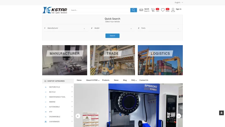The height and width of the screenshot is (127, 225).
Task: Click the Maintenance Tool category icon
Action: coord(46,97)
